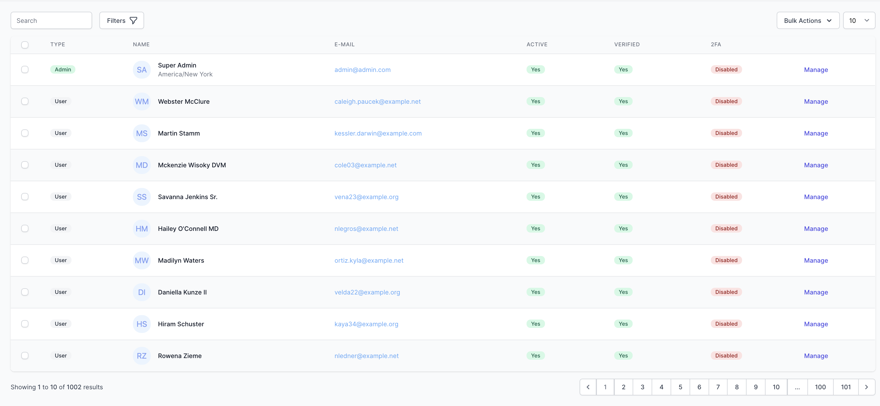Select the checkbox for Hiram Schuster
Screen dimensions: 880x406
[x=25, y=324]
